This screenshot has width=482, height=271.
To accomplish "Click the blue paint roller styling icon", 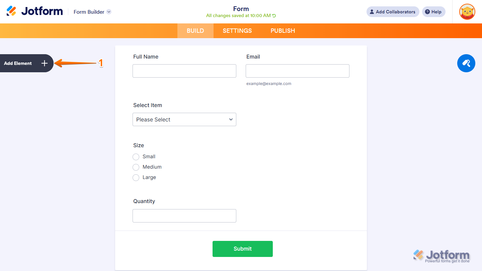I will click(x=466, y=63).
